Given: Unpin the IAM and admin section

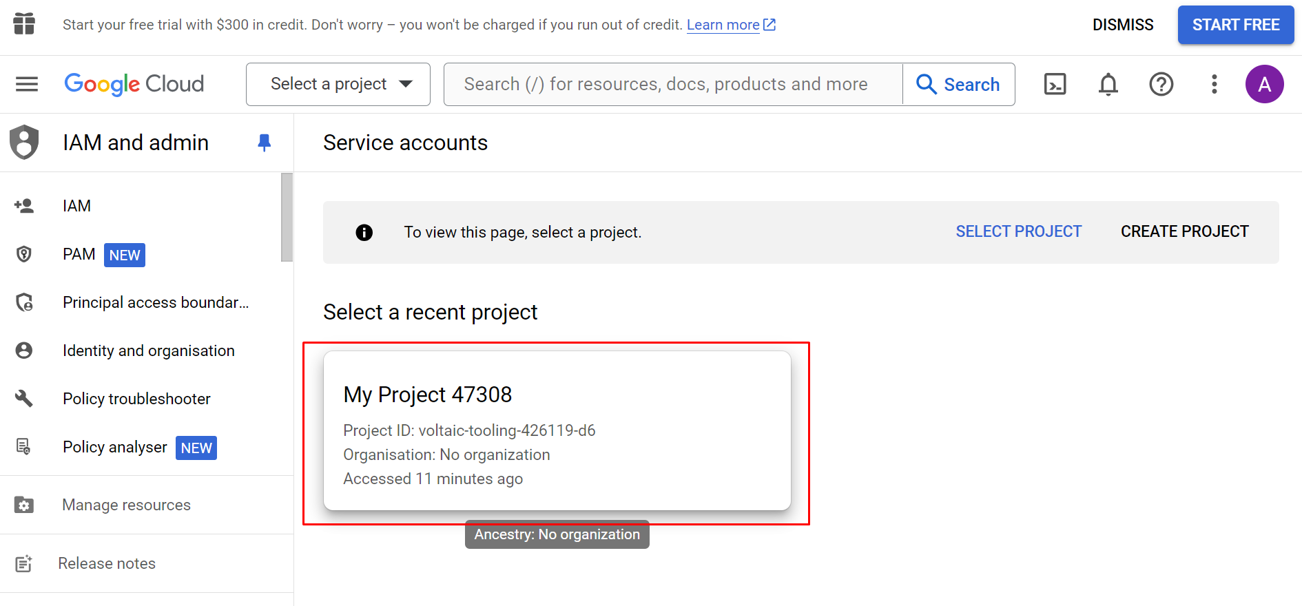Looking at the screenshot, I should 264,143.
